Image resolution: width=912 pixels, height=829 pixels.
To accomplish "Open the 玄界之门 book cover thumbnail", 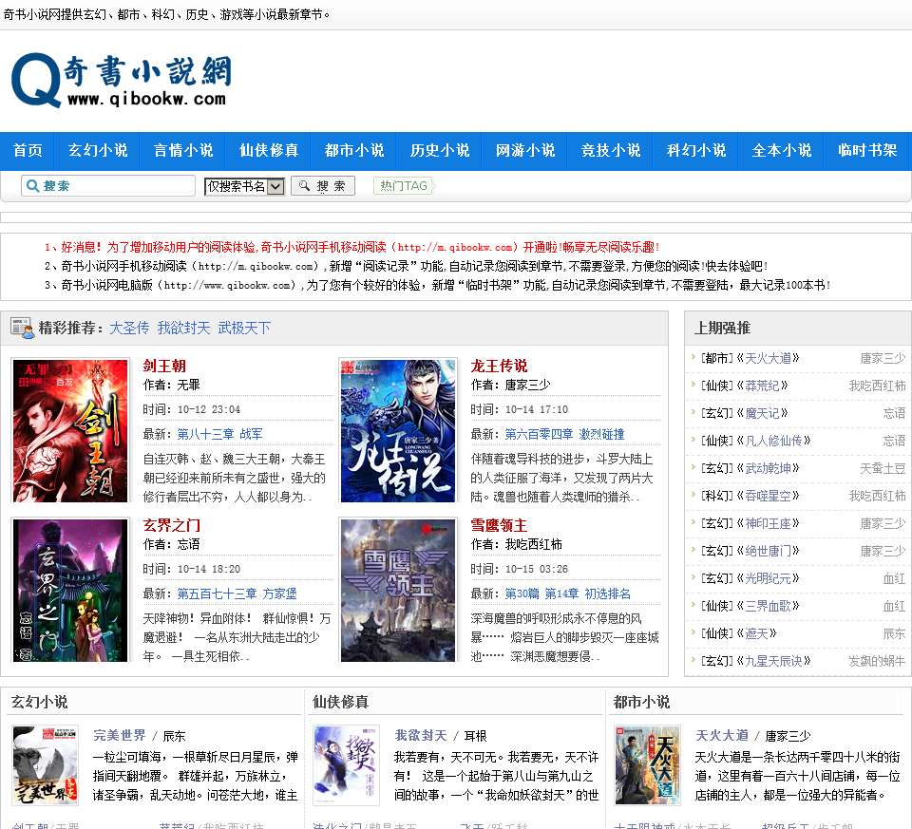I will (x=69, y=590).
